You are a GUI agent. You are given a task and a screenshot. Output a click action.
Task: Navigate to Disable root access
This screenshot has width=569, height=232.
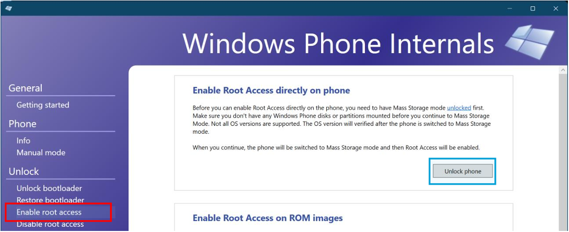[x=50, y=224]
